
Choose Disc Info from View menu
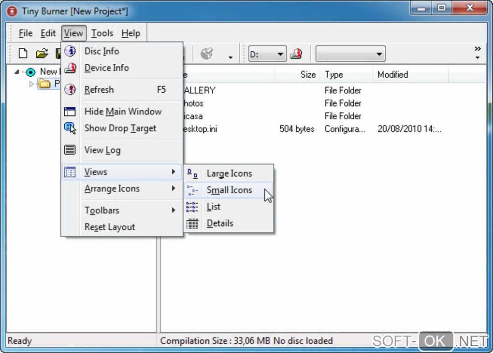122,51
